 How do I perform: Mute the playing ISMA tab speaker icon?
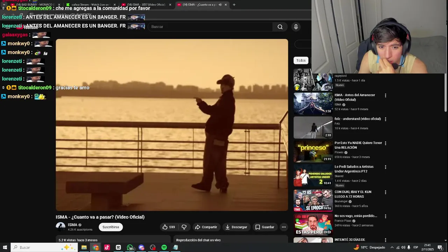point(220,5)
